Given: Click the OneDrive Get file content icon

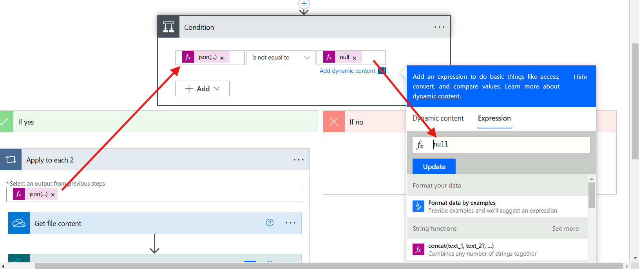Looking at the screenshot, I should coord(19,223).
